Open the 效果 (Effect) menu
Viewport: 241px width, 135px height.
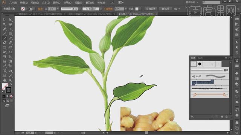point(67,3)
